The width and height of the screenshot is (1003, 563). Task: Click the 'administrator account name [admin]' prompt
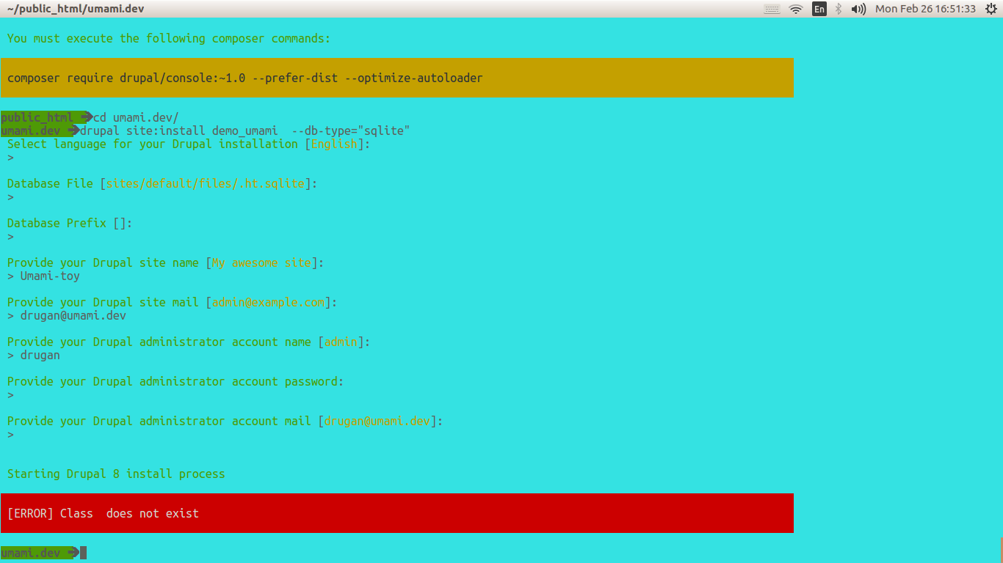point(189,342)
